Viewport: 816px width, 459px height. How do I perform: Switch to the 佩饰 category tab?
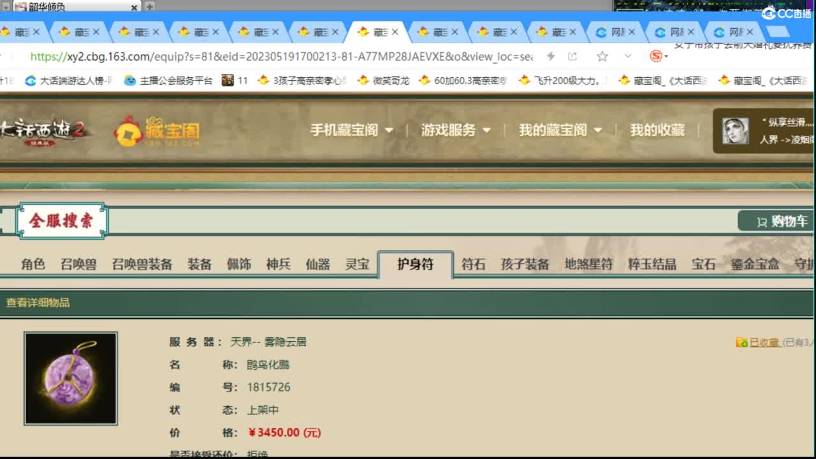(239, 264)
